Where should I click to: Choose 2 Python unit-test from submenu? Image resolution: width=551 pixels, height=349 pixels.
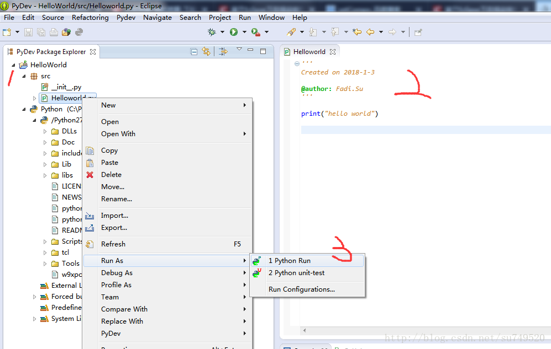pos(307,273)
